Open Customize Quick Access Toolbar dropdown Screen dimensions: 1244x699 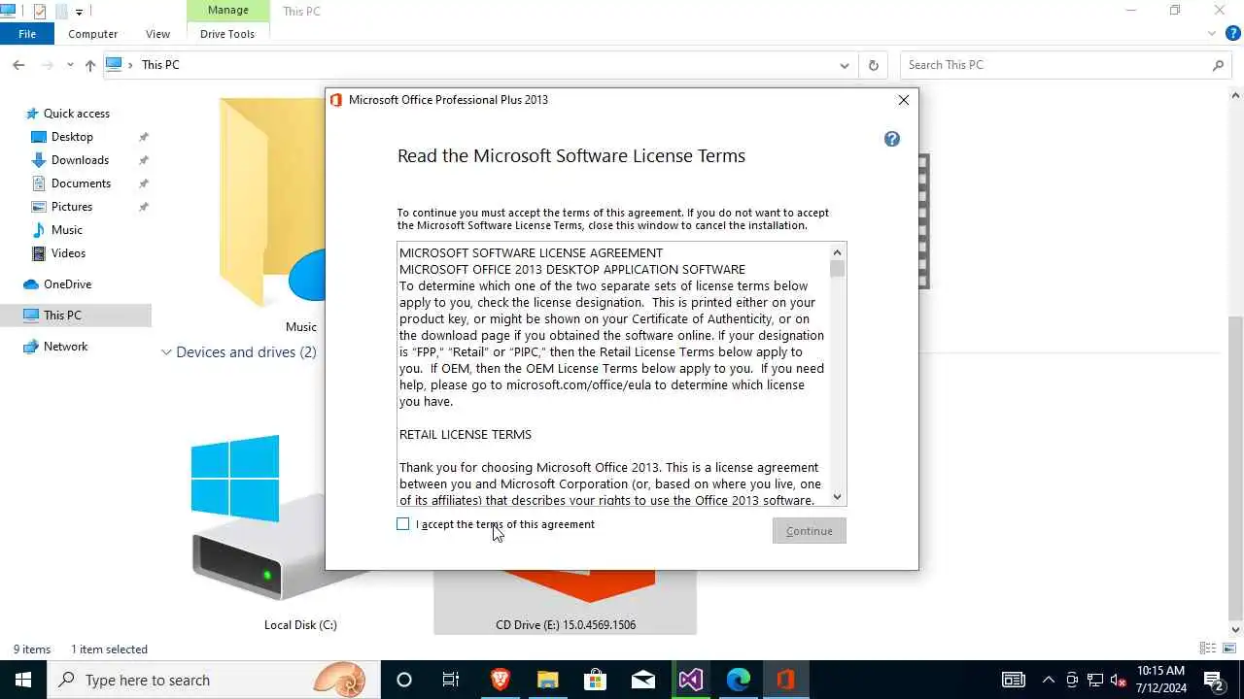(x=79, y=12)
